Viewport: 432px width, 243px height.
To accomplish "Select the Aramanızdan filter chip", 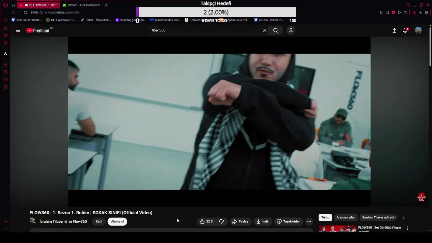I will (x=346, y=217).
